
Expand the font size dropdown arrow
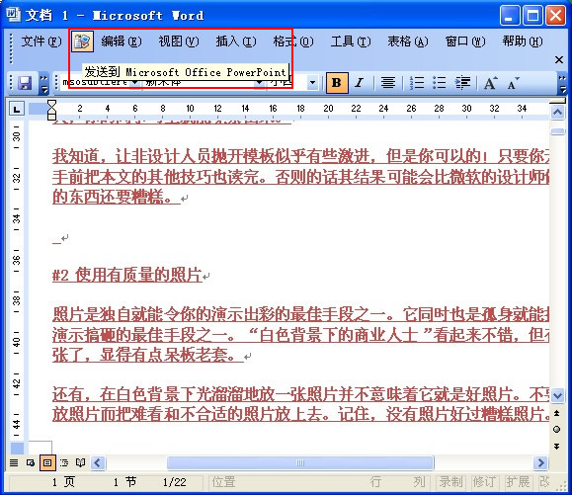pyautogui.click(x=312, y=83)
